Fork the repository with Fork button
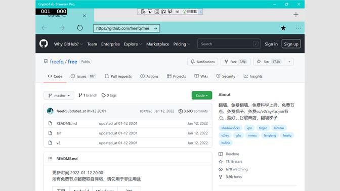340x191 pixels. pyautogui.click(x=235, y=62)
